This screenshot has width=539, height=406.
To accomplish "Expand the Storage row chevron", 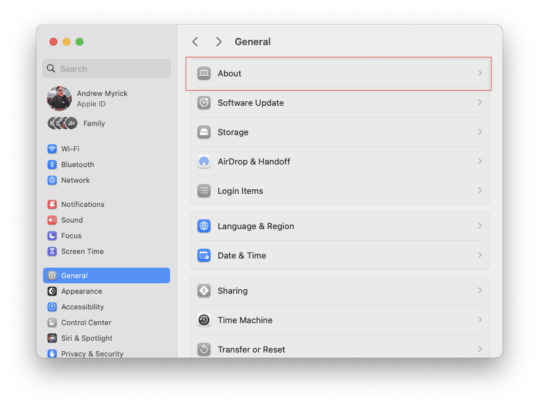I will tap(480, 132).
